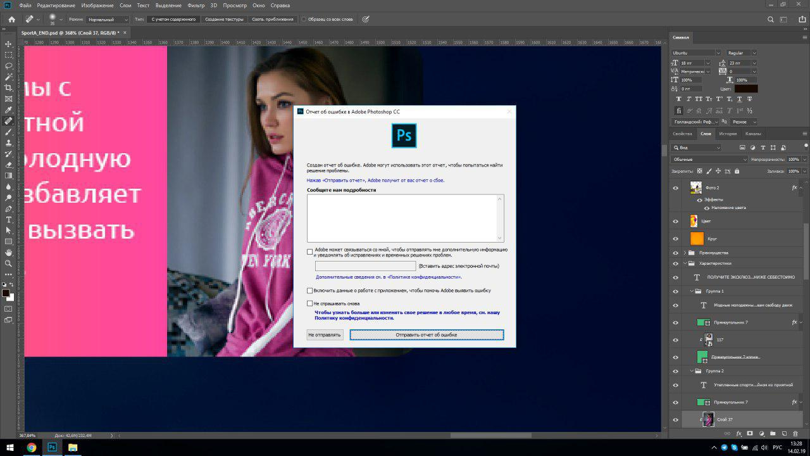This screenshot has height=456, width=810.
Task: Click the pressure-for-size icon in options bar
Action: pos(366,19)
